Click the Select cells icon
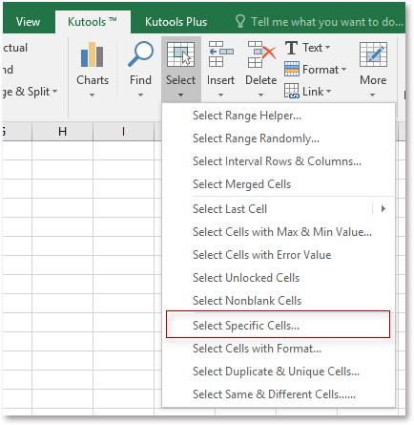 click(x=180, y=54)
